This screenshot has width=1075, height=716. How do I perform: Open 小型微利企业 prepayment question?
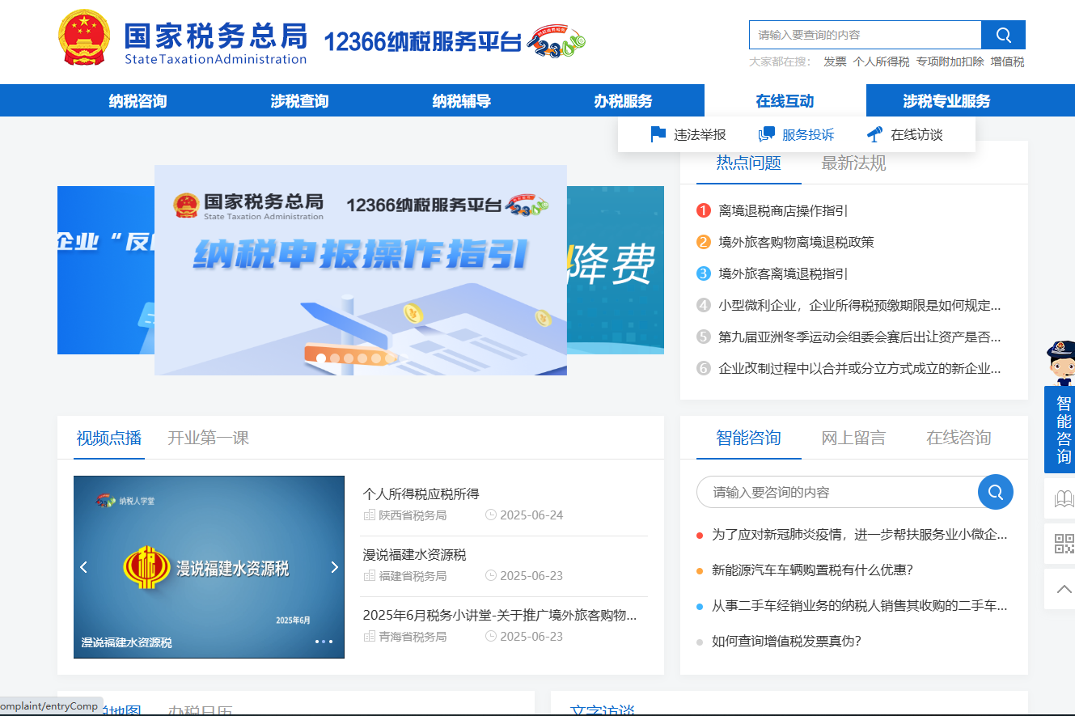pyautogui.click(x=860, y=305)
